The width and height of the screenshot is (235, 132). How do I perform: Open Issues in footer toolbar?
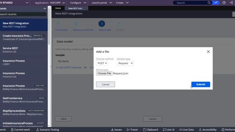click(x=116, y=130)
